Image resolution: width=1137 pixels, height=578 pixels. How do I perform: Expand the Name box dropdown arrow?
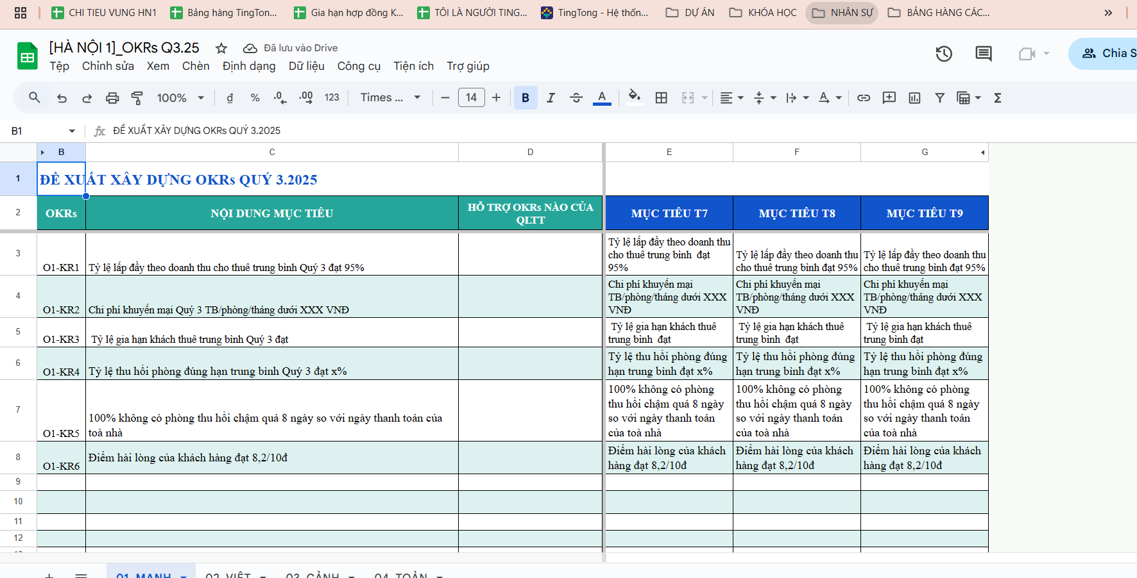tap(72, 131)
